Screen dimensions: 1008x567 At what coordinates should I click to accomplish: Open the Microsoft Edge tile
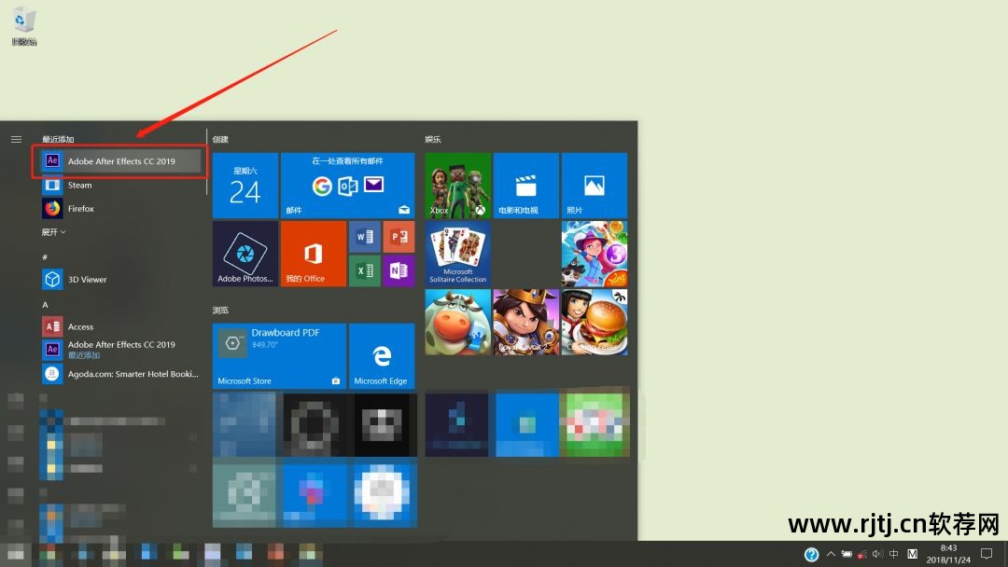click(381, 355)
